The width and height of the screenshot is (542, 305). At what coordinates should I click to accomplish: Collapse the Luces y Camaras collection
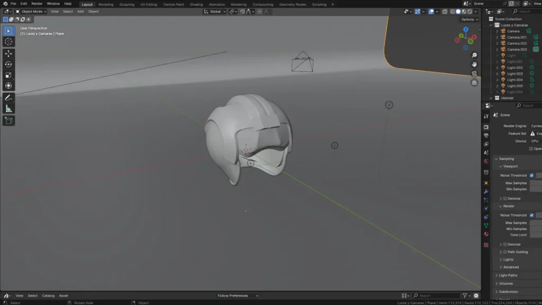pos(491,25)
